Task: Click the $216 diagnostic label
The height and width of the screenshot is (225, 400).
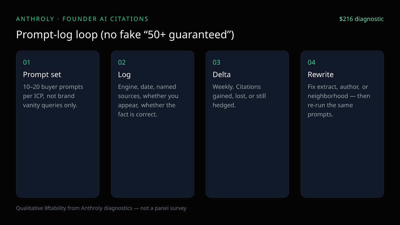Action: click(361, 19)
